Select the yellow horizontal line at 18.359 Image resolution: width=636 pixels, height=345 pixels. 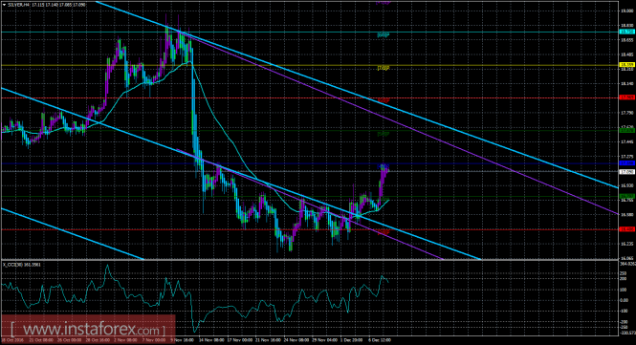coord(308,65)
